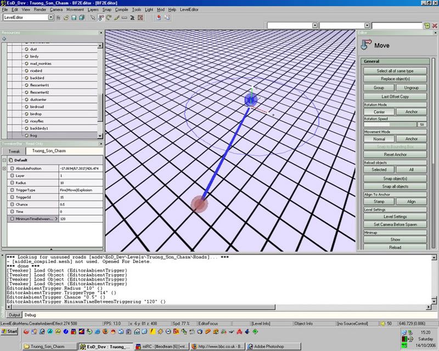Click the red grid toolbar icon
The width and height of the screenshot is (439, 351).
(x=140, y=18)
